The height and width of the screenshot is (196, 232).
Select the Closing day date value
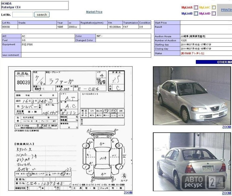tap(196, 48)
